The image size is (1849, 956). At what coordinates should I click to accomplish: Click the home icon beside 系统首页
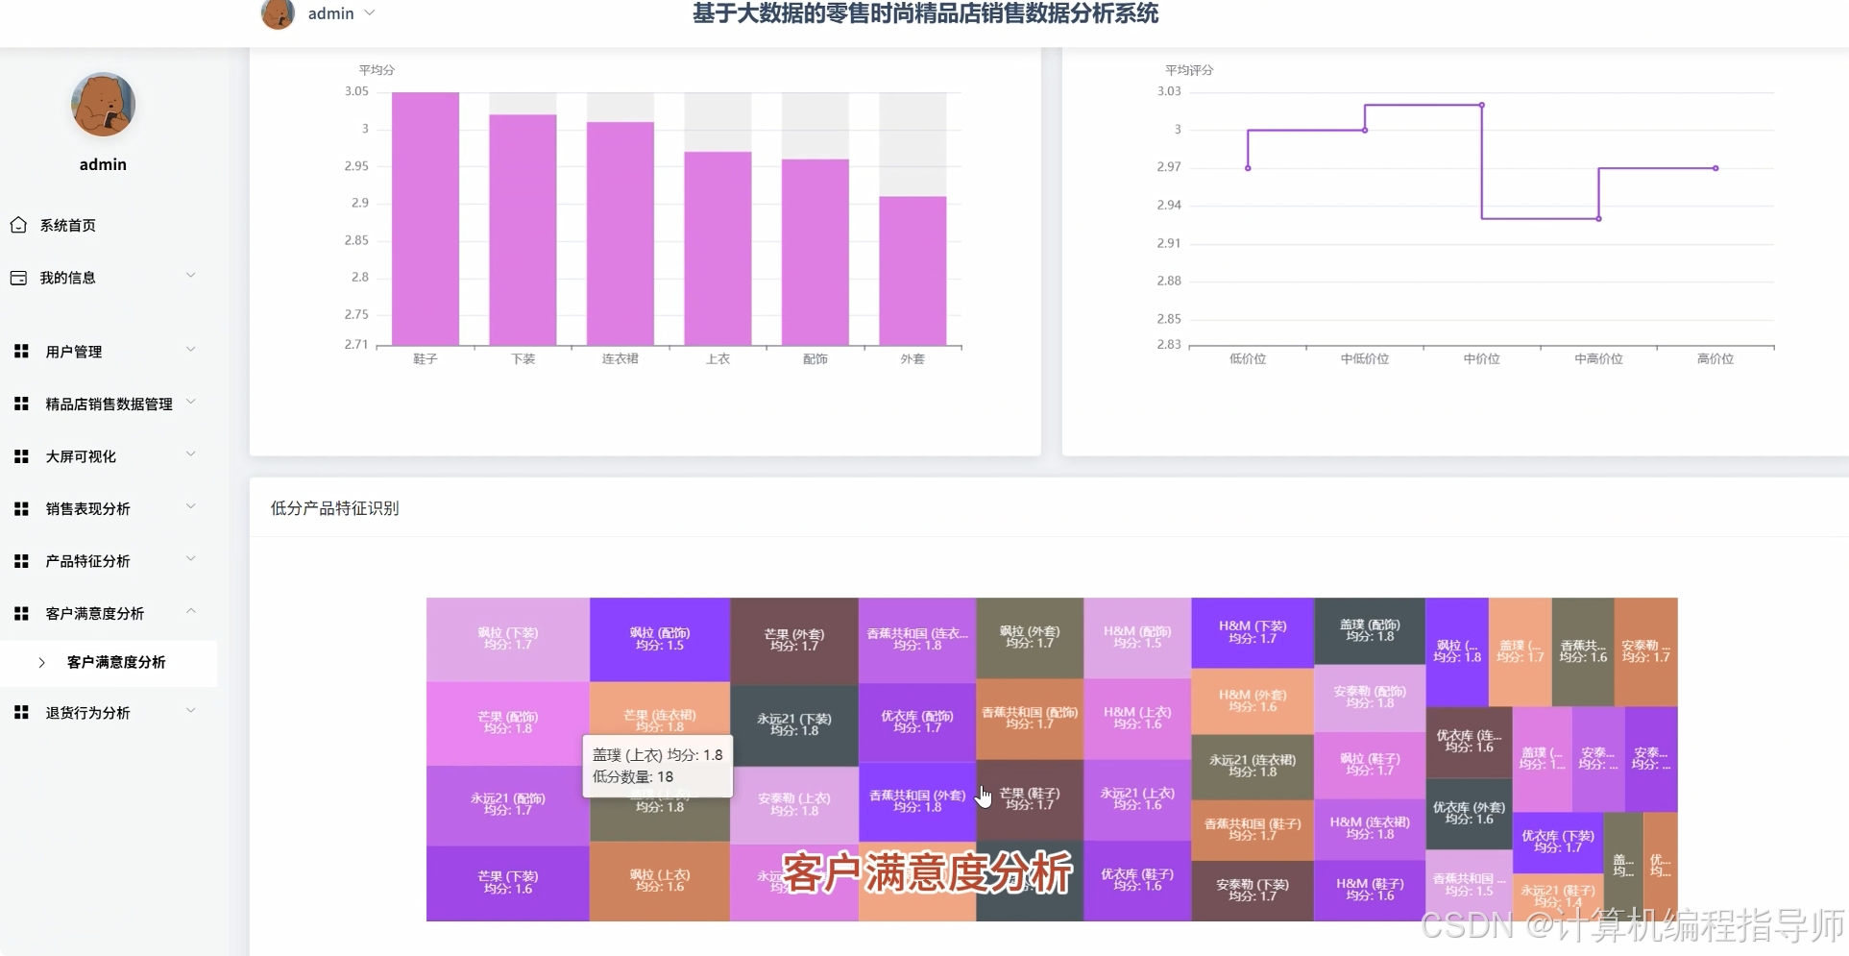(18, 225)
